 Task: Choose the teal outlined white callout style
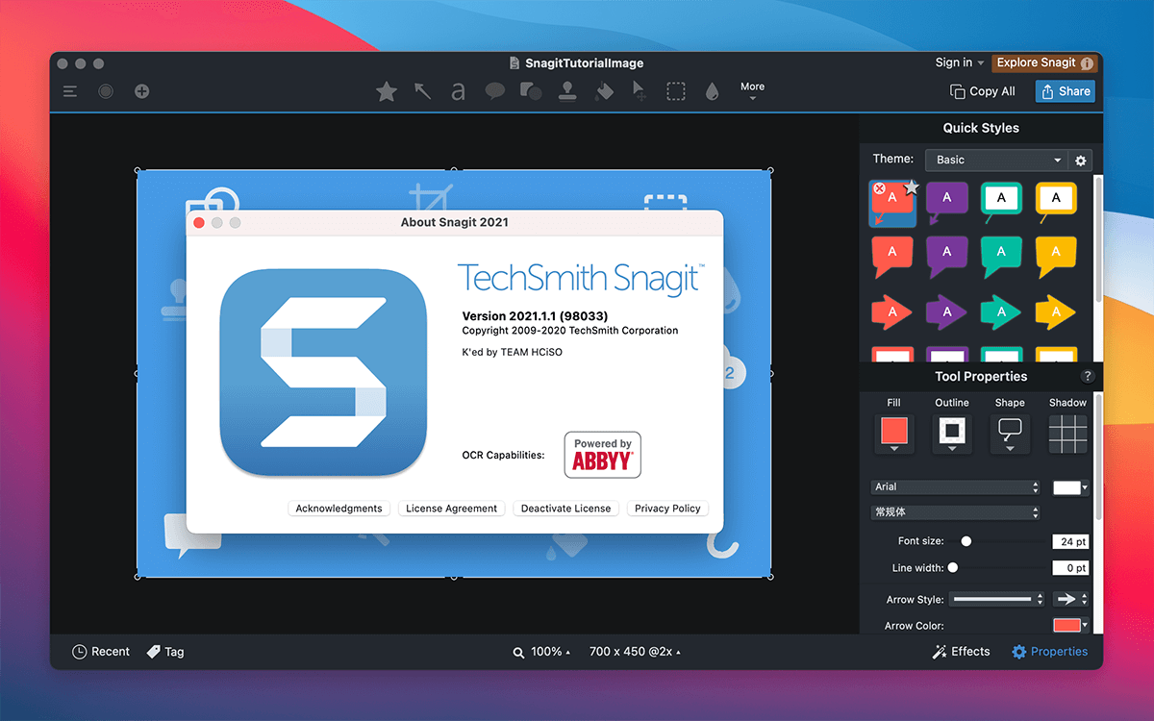(x=1001, y=202)
